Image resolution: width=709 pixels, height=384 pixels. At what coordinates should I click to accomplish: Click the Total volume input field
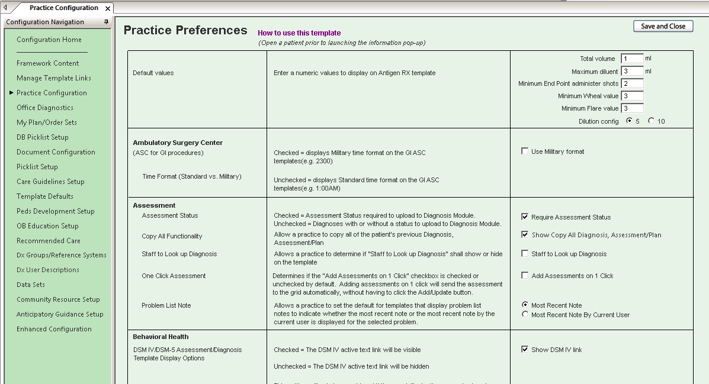(x=632, y=59)
